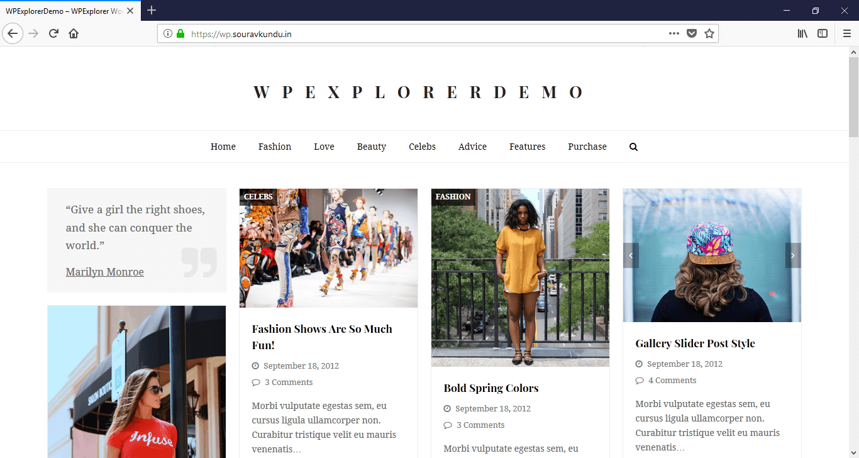Open the Firefox hamburger menu

click(846, 34)
